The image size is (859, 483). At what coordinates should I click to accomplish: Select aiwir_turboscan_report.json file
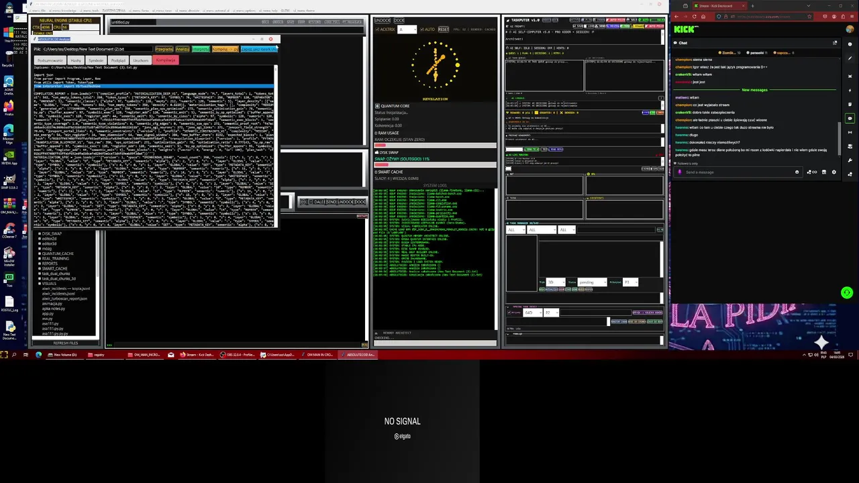(x=64, y=299)
